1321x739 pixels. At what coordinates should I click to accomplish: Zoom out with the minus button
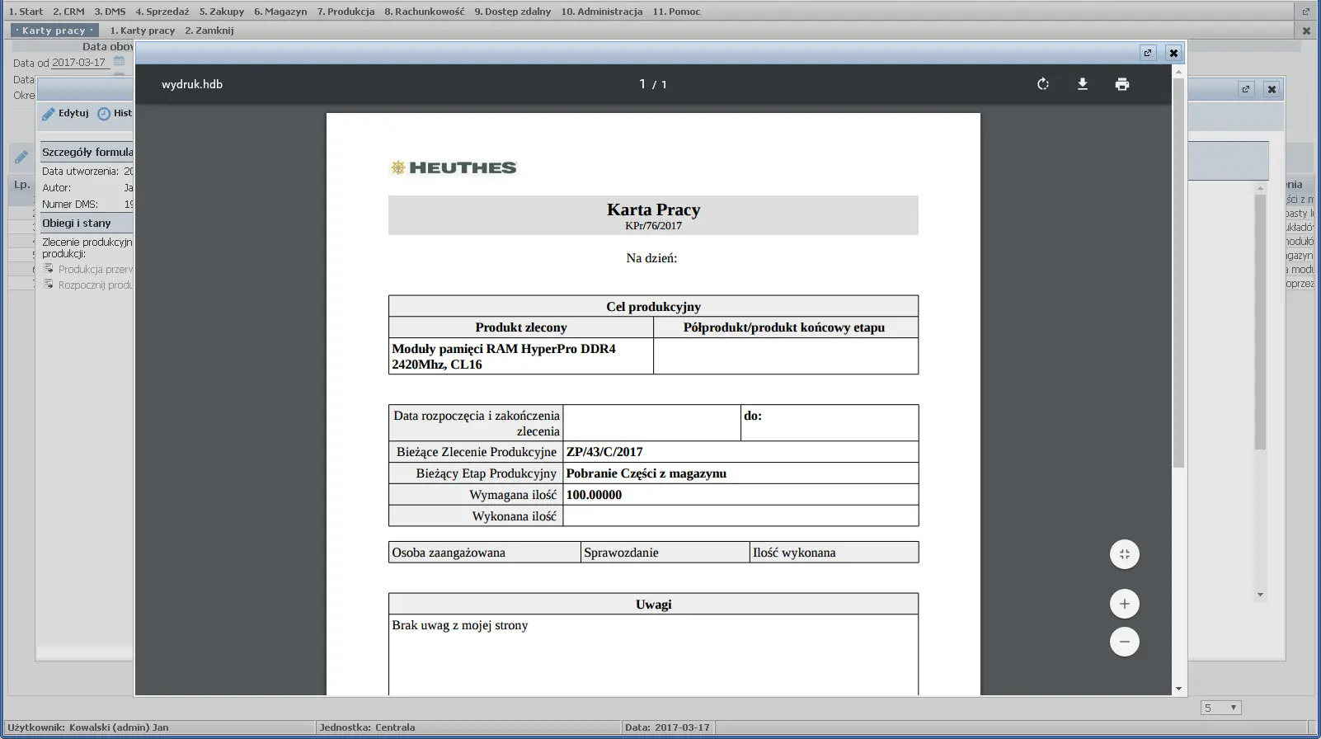(x=1124, y=642)
